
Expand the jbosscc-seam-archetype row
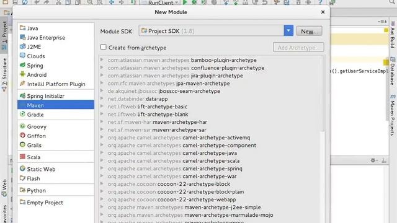coord(102,91)
